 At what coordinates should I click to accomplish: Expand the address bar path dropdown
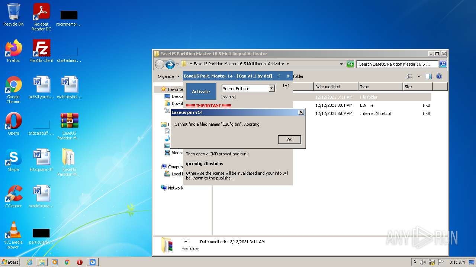[x=341, y=64]
